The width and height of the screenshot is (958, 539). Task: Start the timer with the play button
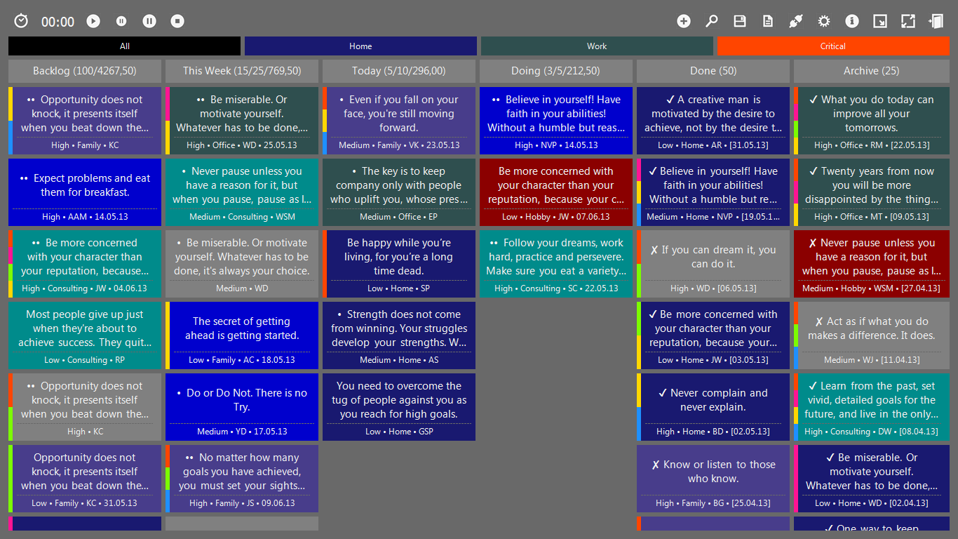coord(93,21)
